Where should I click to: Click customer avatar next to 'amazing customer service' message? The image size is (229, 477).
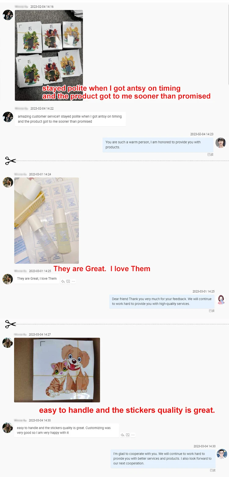(8, 117)
